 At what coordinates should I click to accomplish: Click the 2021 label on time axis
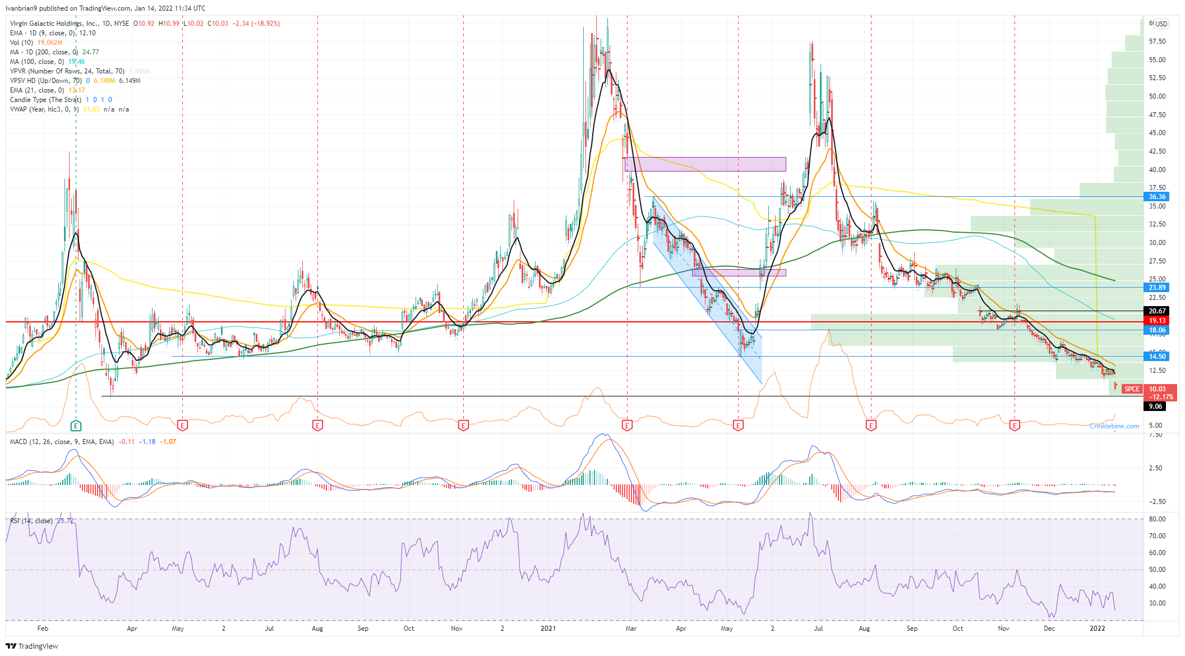[x=548, y=629]
